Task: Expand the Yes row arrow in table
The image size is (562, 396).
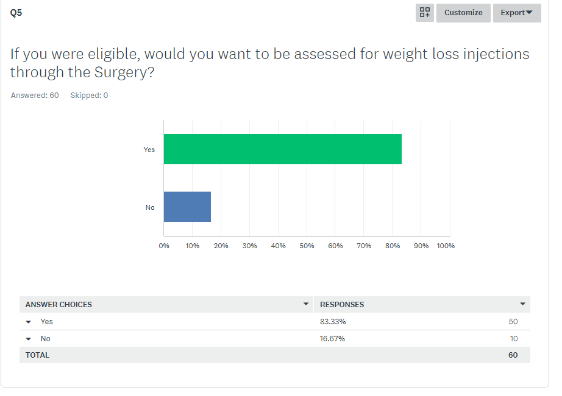Action: pos(29,322)
